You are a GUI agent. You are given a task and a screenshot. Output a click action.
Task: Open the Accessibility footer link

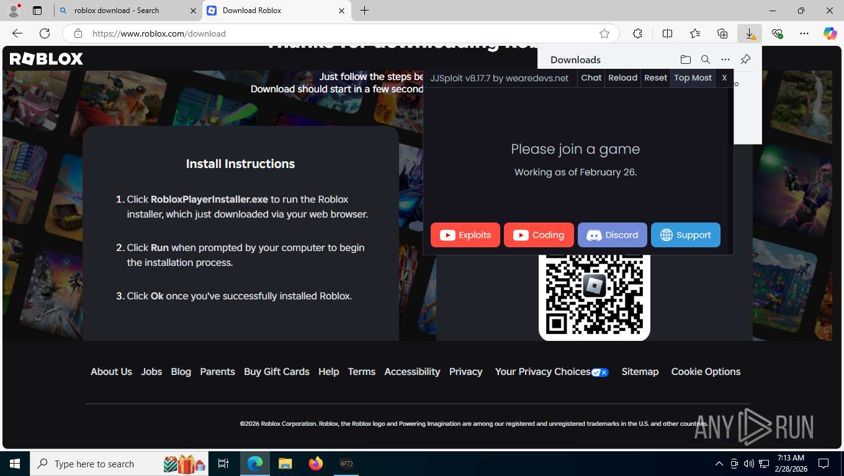point(412,371)
